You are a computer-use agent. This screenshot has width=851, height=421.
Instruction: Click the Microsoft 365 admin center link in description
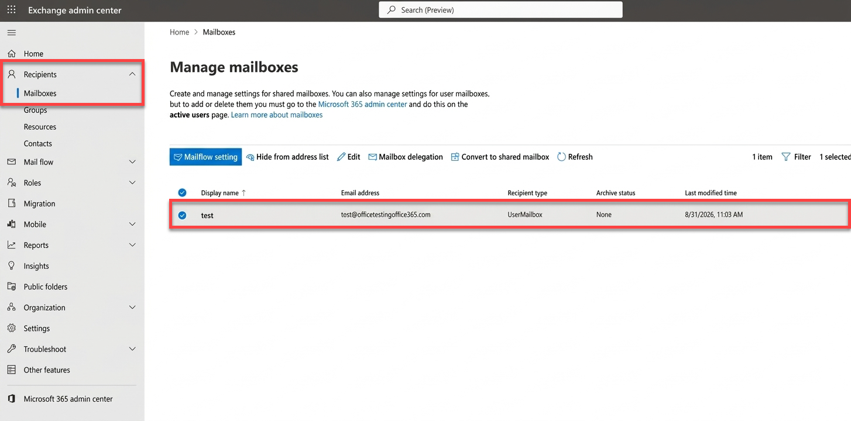coord(362,104)
